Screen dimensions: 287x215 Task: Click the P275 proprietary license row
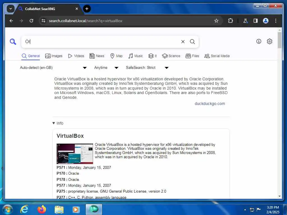point(111,191)
